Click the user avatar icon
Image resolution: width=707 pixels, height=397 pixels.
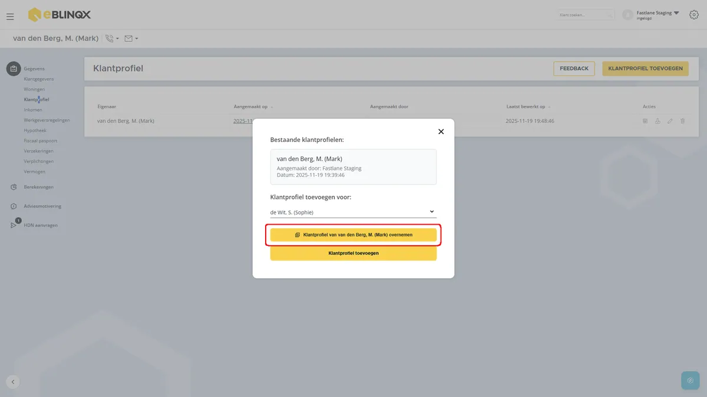pos(627,15)
